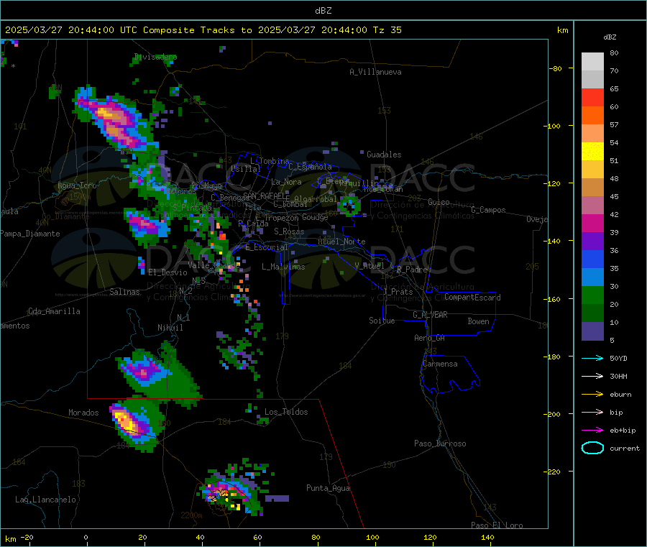The height and width of the screenshot is (547, 647).
Task: Click the 'G_Campos' place label
Action: (488, 210)
